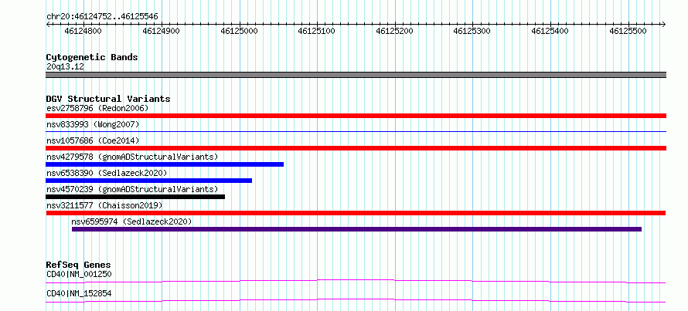Image resolution: width=688 pixels, height=311 pixels.
Task: Click ruler position 46124900
Action: [x=162, y=31]
